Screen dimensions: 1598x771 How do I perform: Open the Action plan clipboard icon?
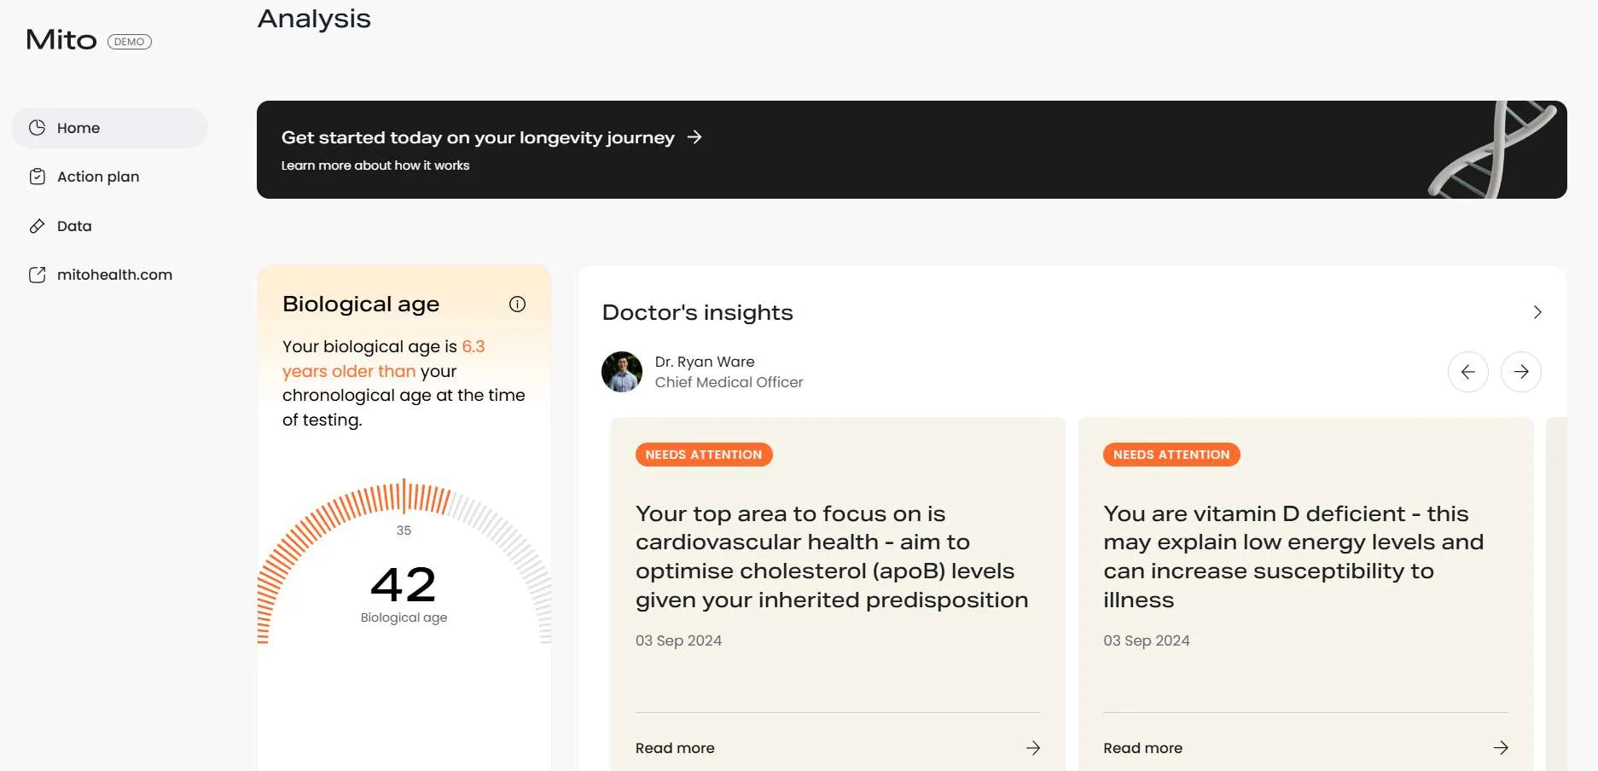(x=37, y=176)
